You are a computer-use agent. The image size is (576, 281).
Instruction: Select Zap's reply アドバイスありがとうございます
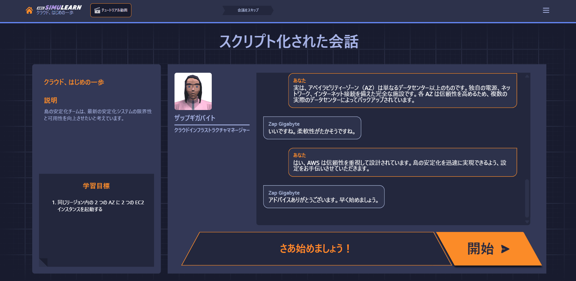(324, 197)
